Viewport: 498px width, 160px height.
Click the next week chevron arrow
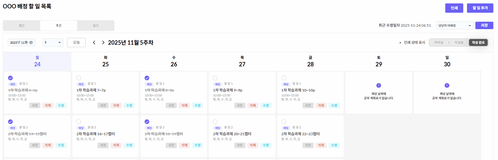click(103, 42)
